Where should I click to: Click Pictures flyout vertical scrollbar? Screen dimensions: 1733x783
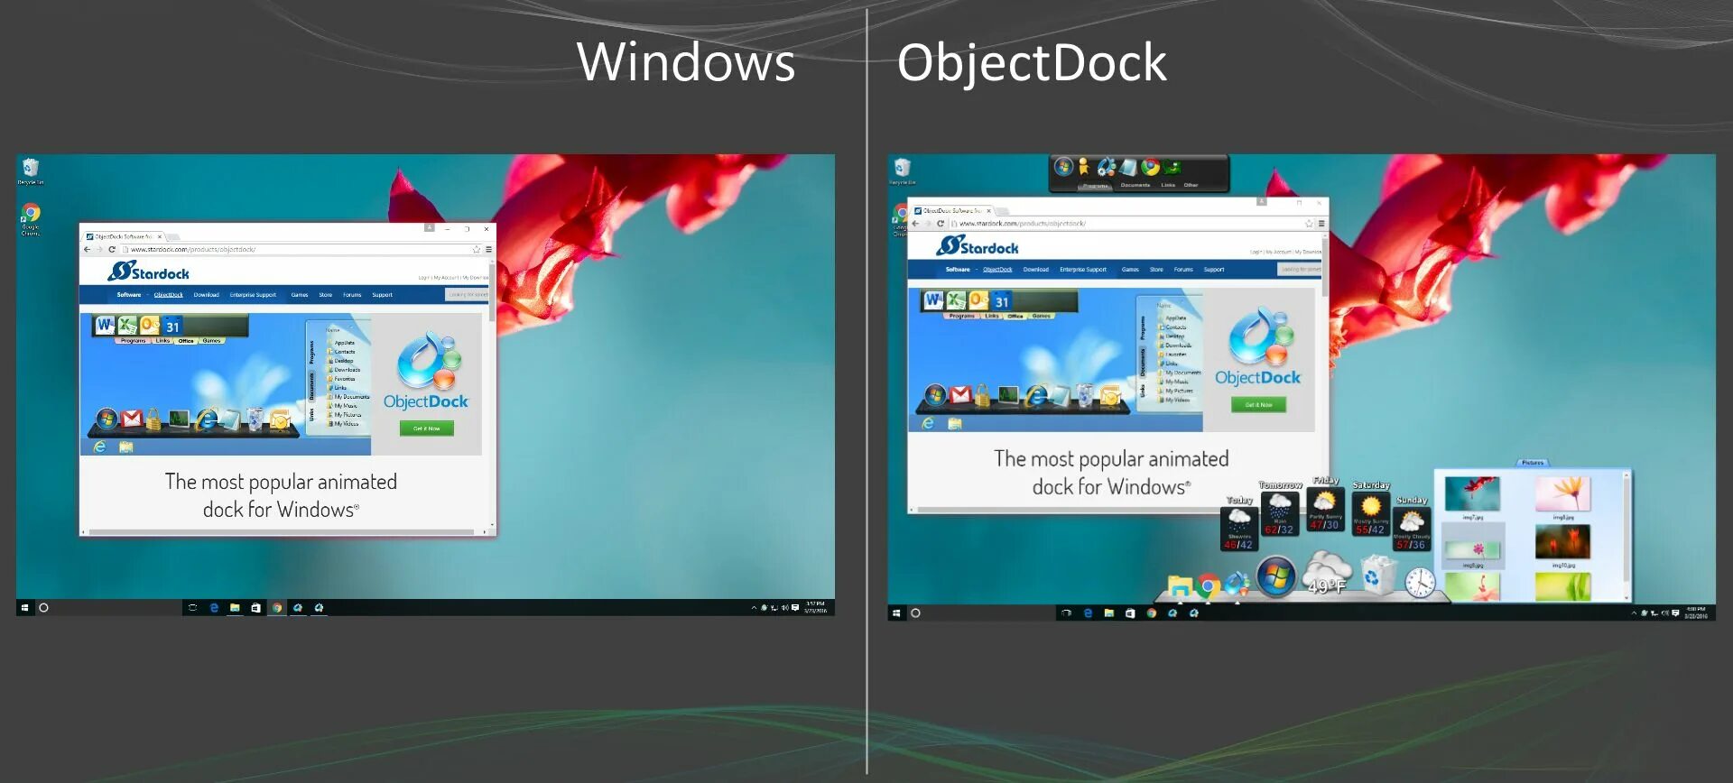[1626, 536]
